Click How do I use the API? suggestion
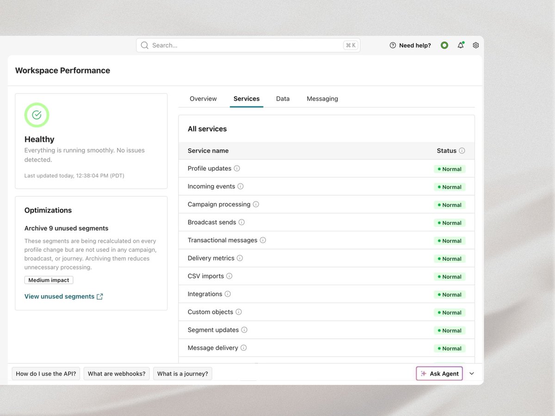This screenshot has width=555, height=416. click(46, 373)
